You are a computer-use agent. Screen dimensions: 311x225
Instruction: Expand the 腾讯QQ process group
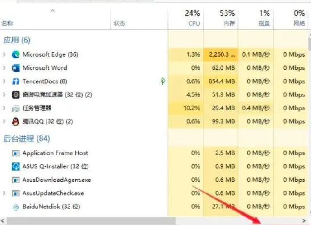click(x=5, y=121)
